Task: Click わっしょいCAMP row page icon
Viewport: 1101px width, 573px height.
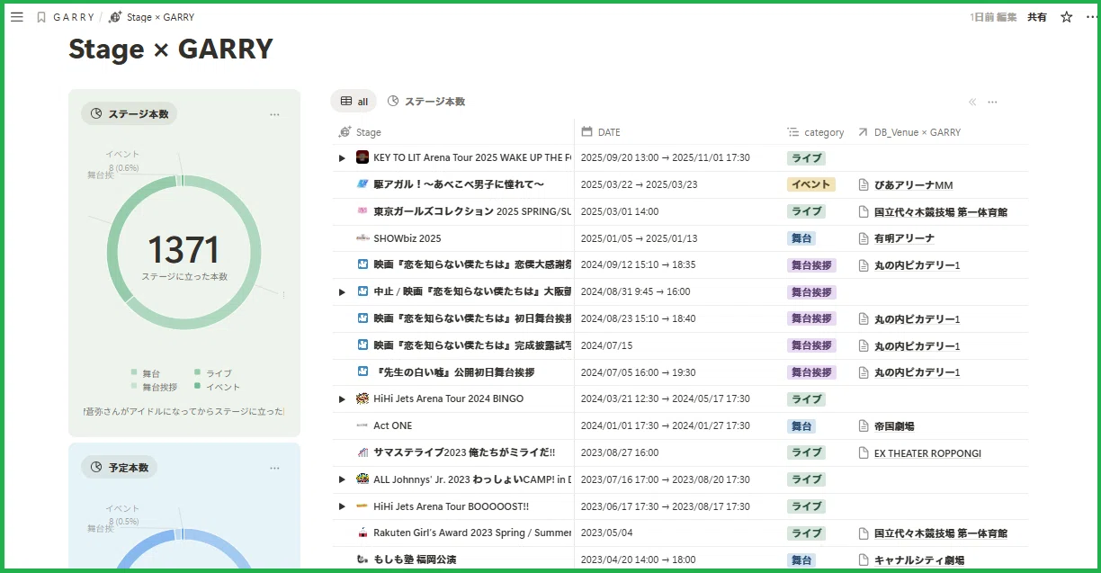Action: tap(363, 479)
